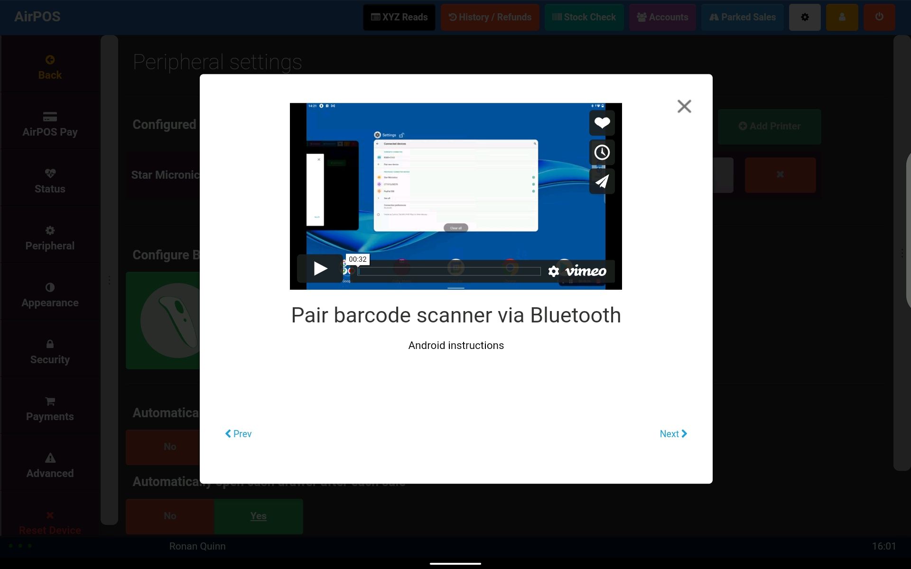Share video using paper plane icon

click(x=602, y=182)
